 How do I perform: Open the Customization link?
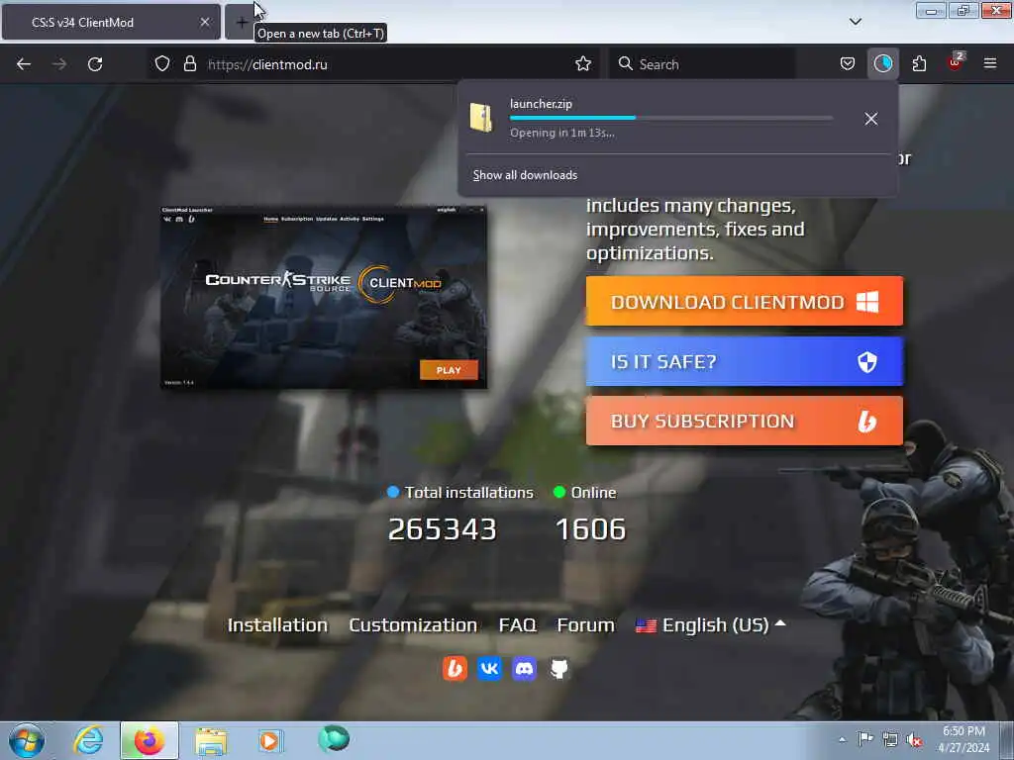(413, 625)
